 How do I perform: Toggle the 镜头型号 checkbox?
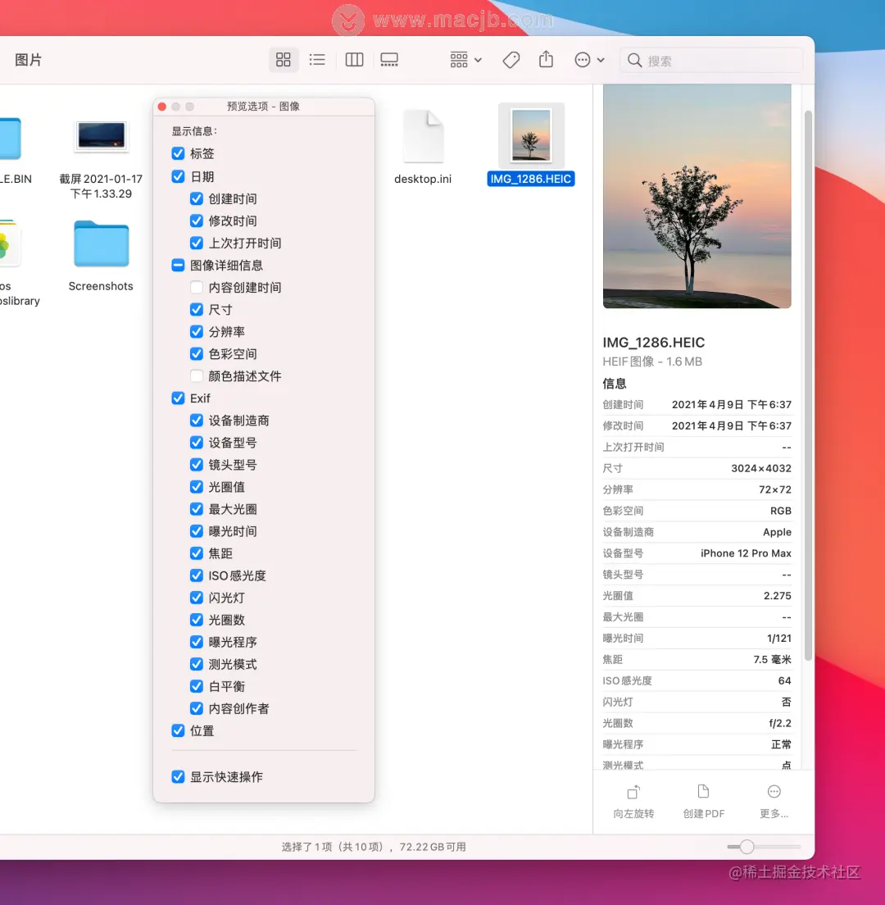pyautogui.click(x=197, y=465)
